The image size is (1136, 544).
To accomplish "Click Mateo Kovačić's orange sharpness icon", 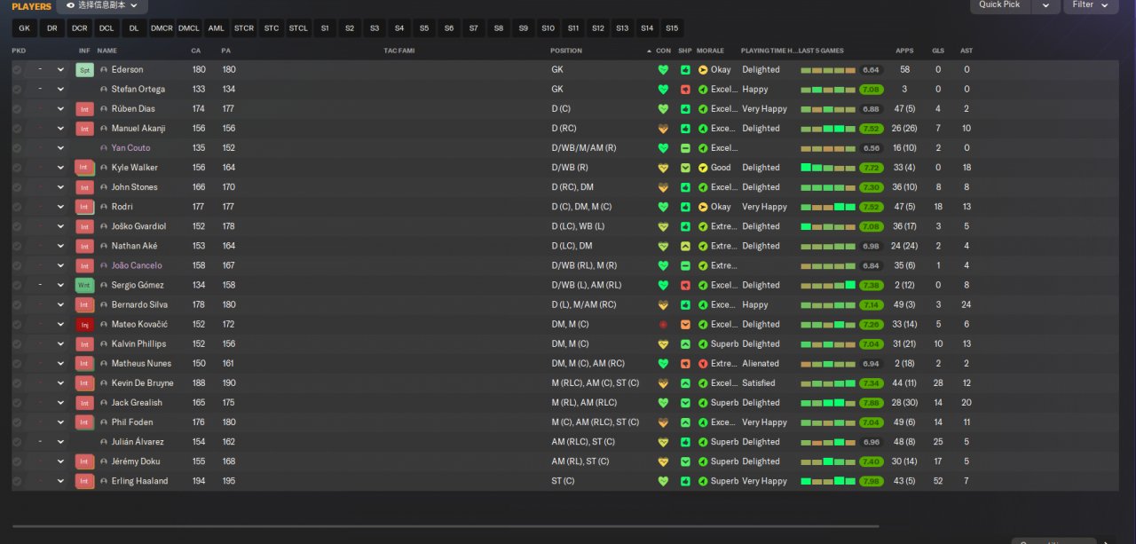I will (685, 325).
